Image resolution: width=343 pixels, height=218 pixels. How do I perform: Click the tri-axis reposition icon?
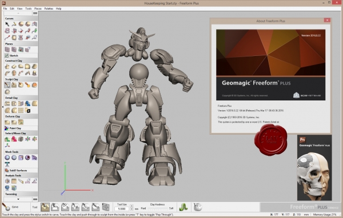point(7,146)
